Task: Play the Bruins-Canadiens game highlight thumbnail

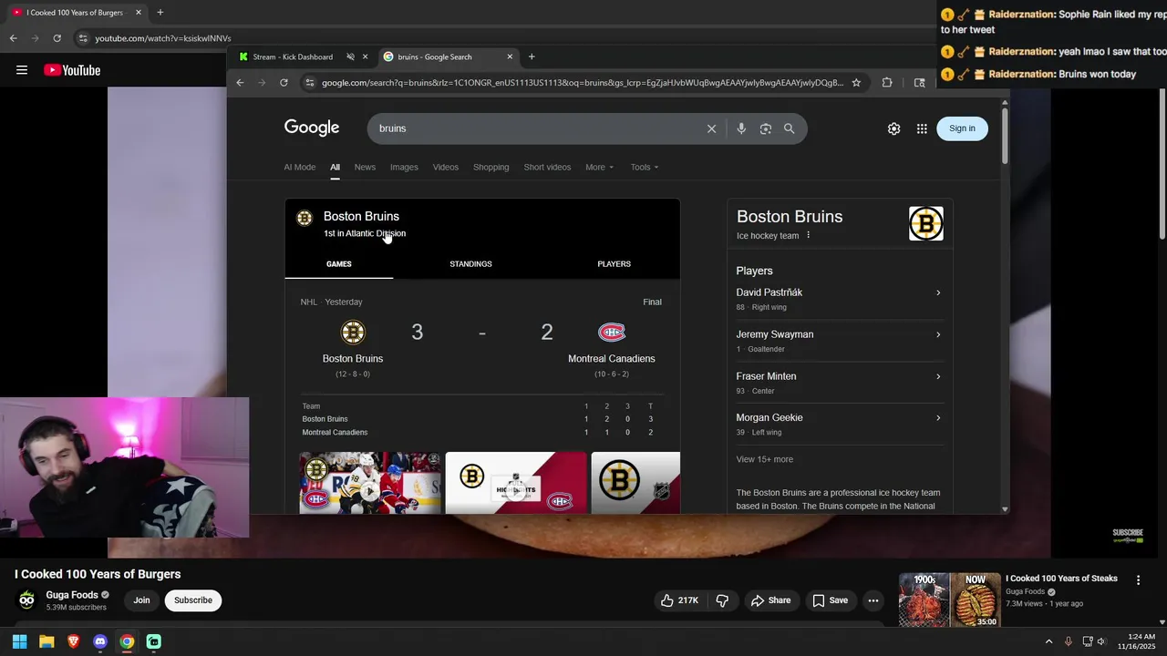Action: (x=369, y=483)
